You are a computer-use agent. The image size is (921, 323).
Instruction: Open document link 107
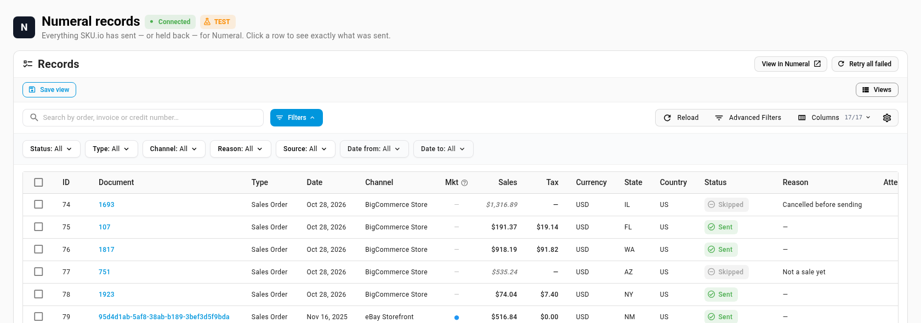click(x=105, y=227)
